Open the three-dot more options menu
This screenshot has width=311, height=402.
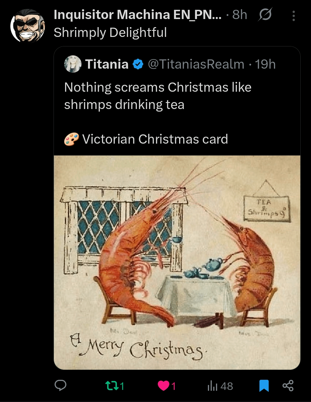[x=293, y=16]
